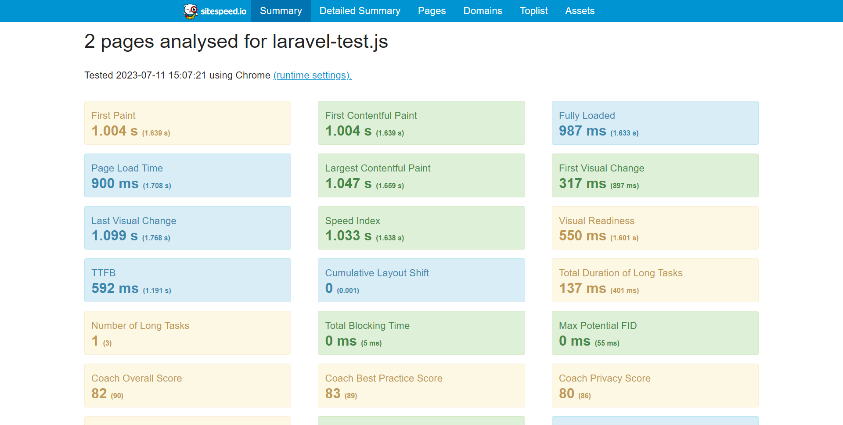Click the Fully Loaded metric card
This screenshot has height=425, width=843.
655,123
